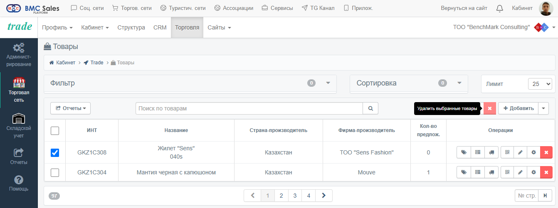This screenshot has width=558, height=208.
Task: Delete Мантия черная с капюшоном with the red X
Action: point(546,172)
